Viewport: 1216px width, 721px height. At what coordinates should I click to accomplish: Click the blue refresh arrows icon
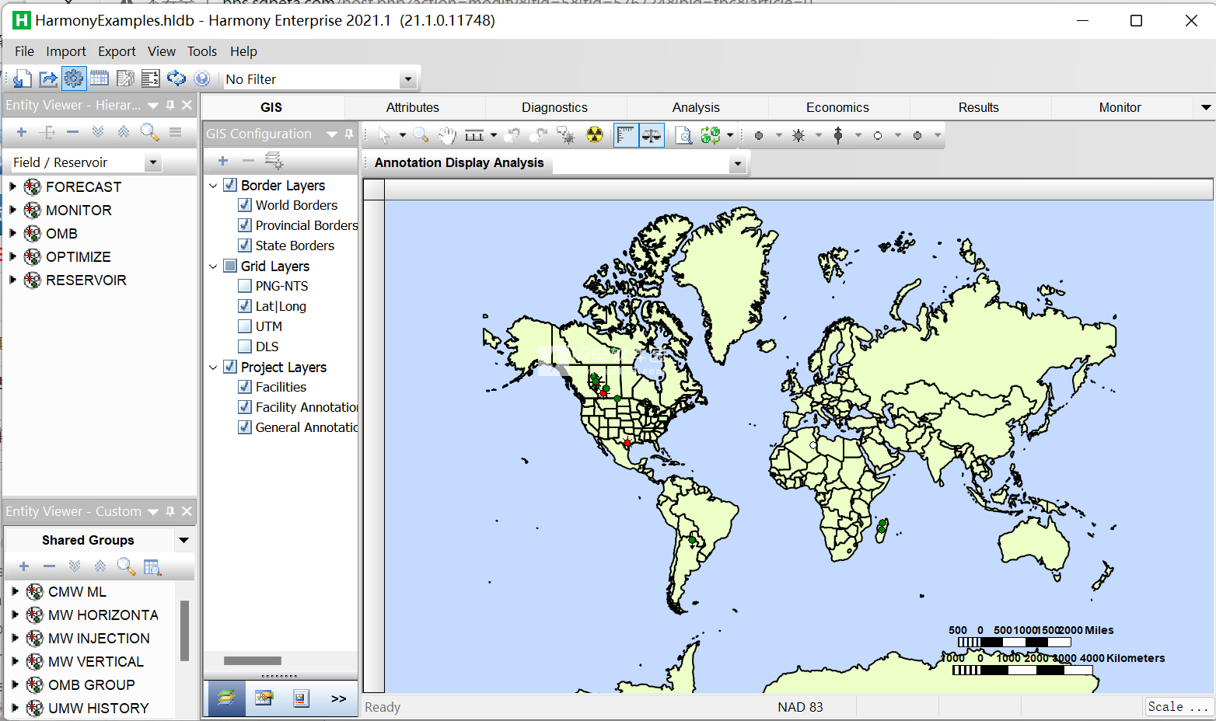click(176, 78)
